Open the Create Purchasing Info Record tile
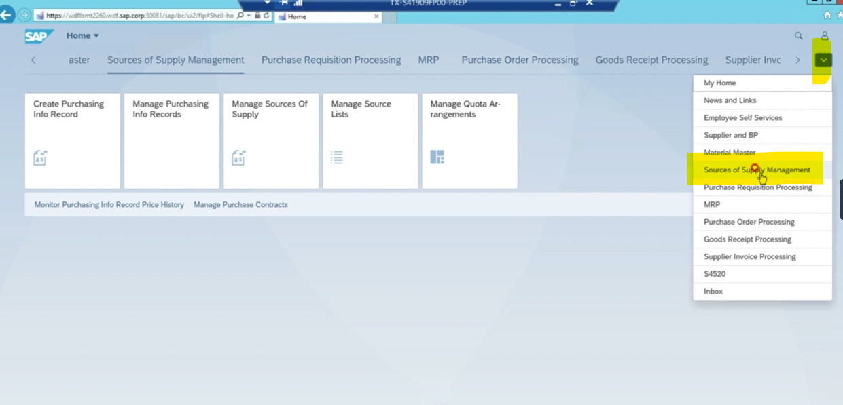The image size is (843, 405). click(73, 141)
